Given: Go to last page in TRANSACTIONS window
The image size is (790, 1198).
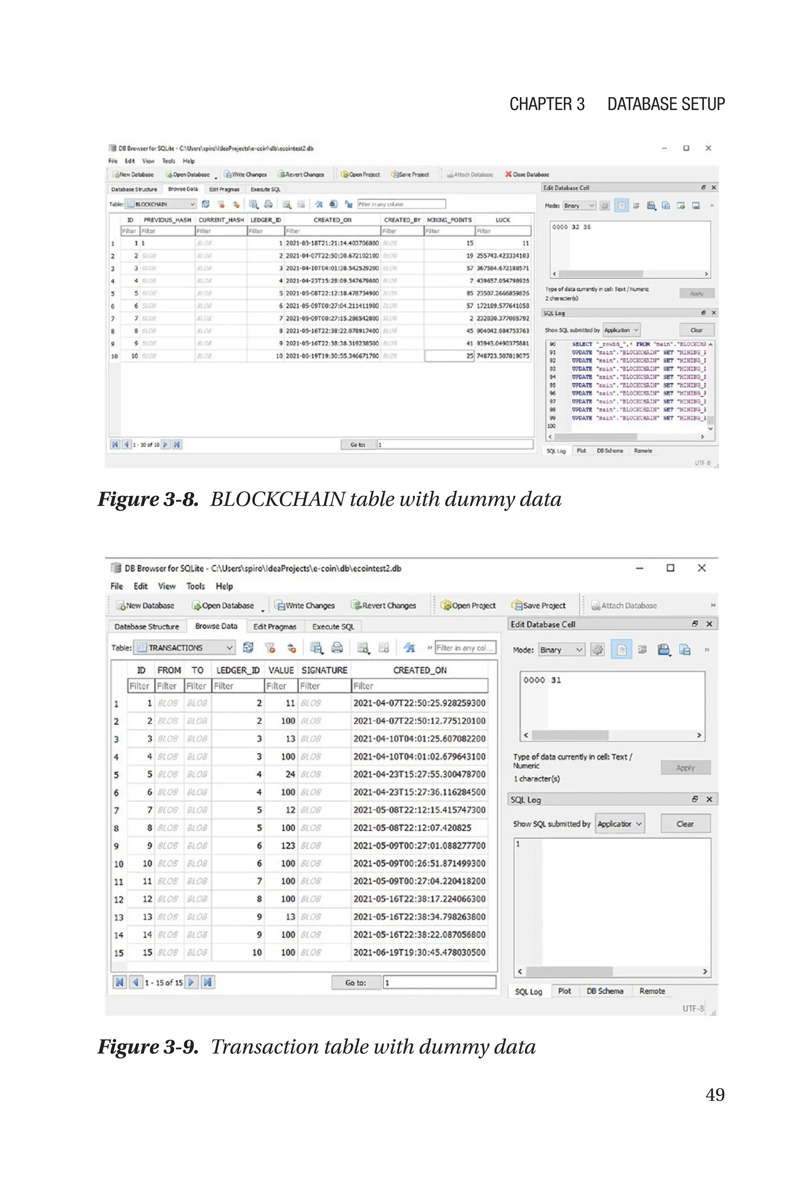Looking at the screenshot, I should 208,982.
